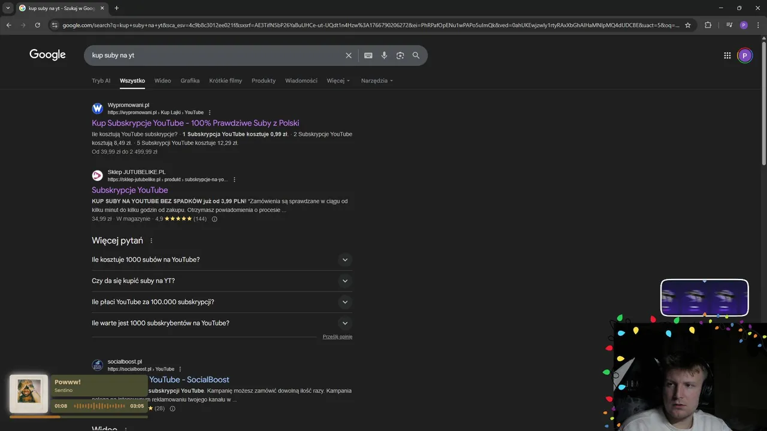Go back with the browser back arrow

point(8,25)
